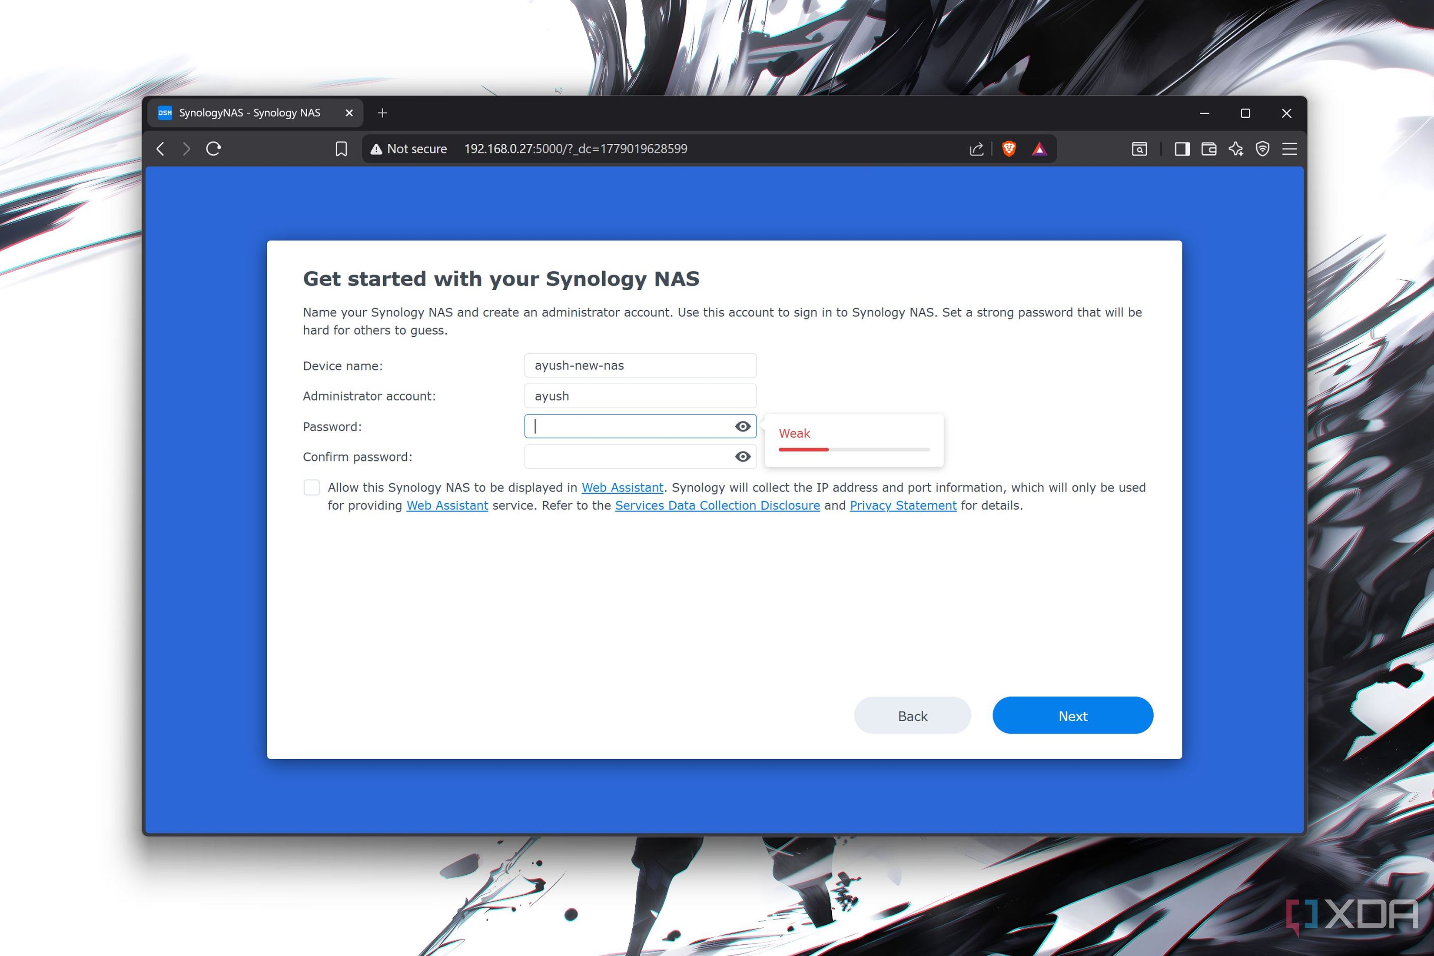This screenshot has height=956, width=1434.
Task: Bookmark this page
Action: point(342,149)
